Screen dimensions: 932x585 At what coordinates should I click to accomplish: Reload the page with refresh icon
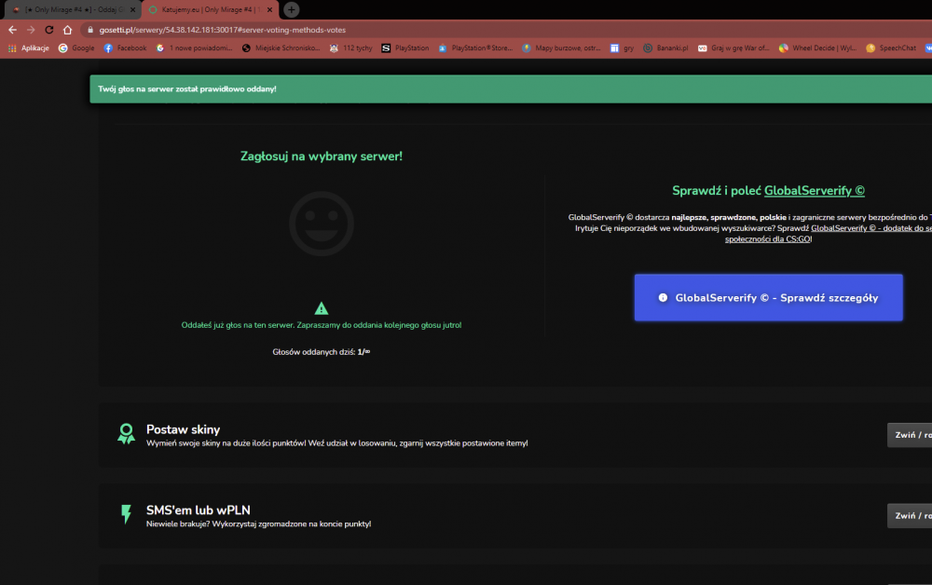click(49, 30)
